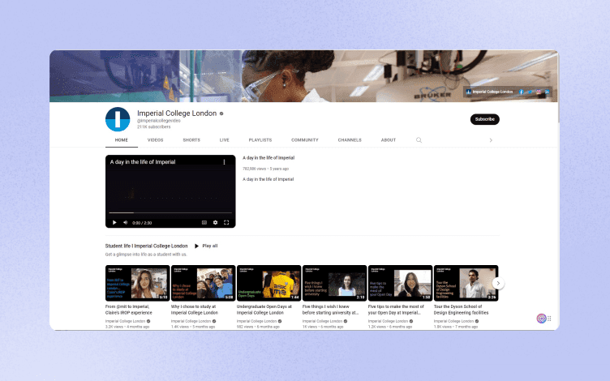The image size is (610, 381).
Task: Click the '211K subscribers' text
Action: point(153,127)
